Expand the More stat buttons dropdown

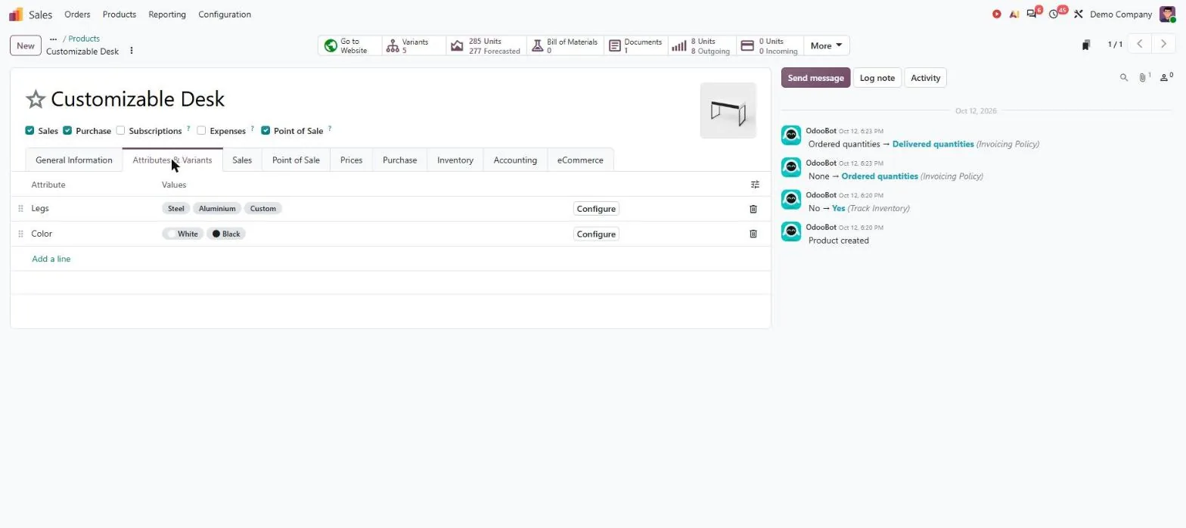pos(826,45)
